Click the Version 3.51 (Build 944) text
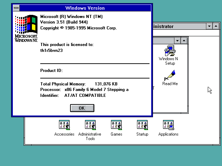 64,22
